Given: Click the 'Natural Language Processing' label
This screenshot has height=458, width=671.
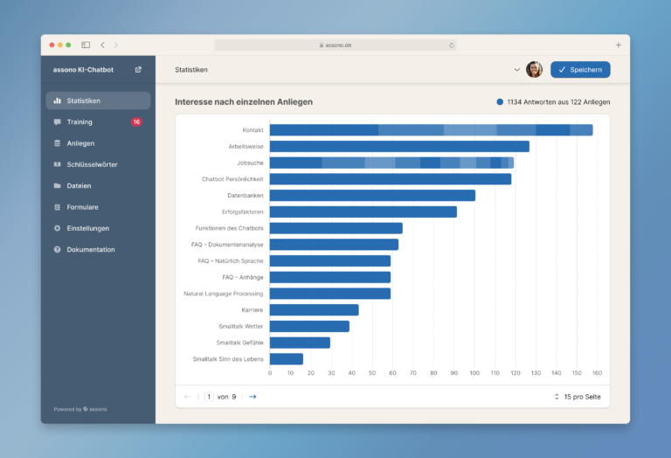Looking at the screenshot, I should 224,294.
